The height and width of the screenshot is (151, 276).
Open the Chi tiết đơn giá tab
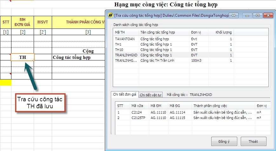coord(125,94)
